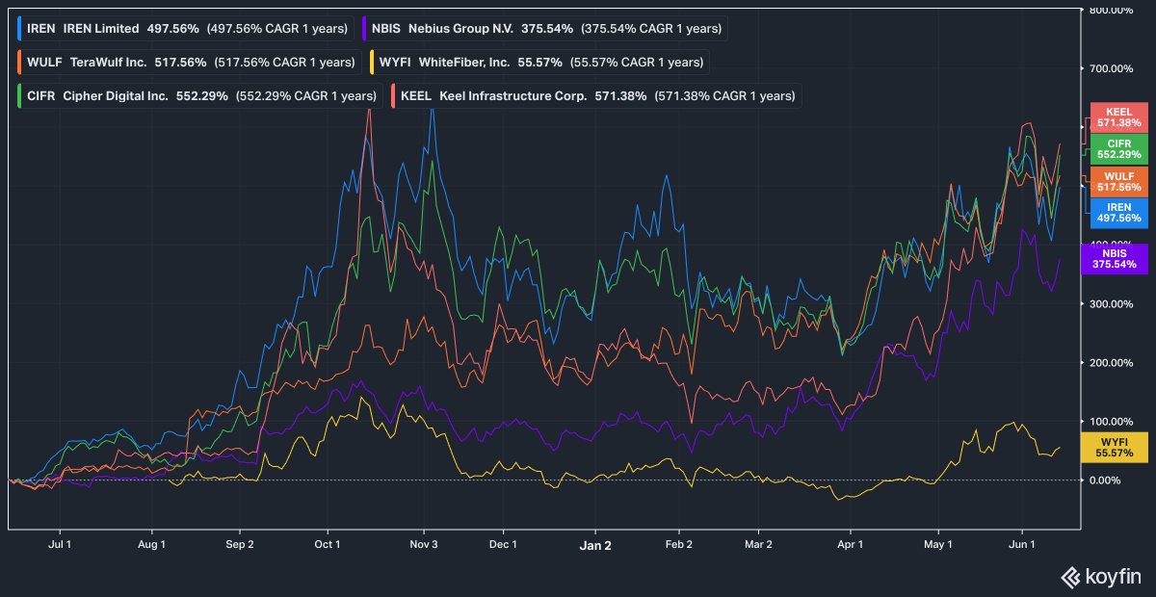Click the Jul 1 date label
This screenshot has height=597, width=1156.
pyautogui.click(x=60, y=544)
